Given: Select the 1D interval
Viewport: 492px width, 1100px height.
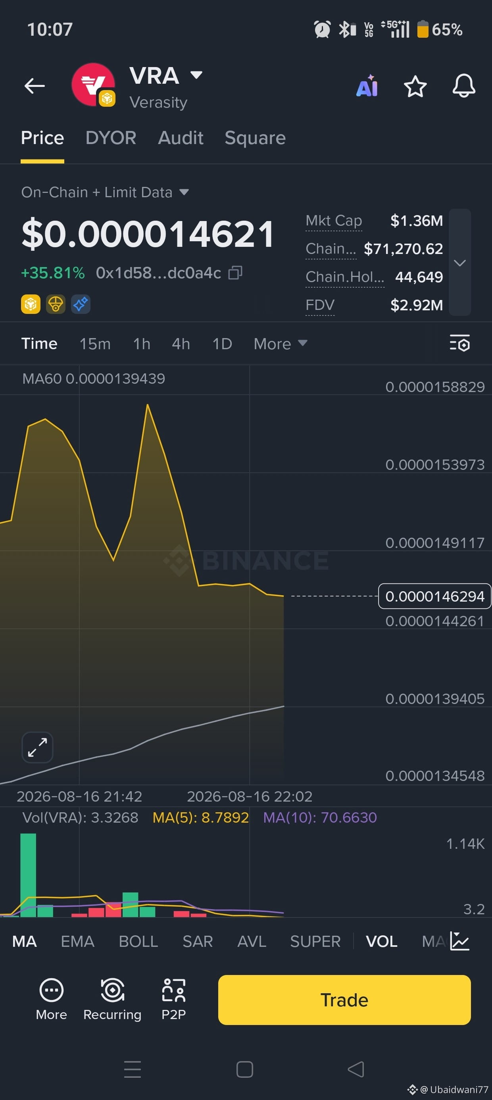Looking at the screenshot, I should pyautogui.click(x=222, y=344).
